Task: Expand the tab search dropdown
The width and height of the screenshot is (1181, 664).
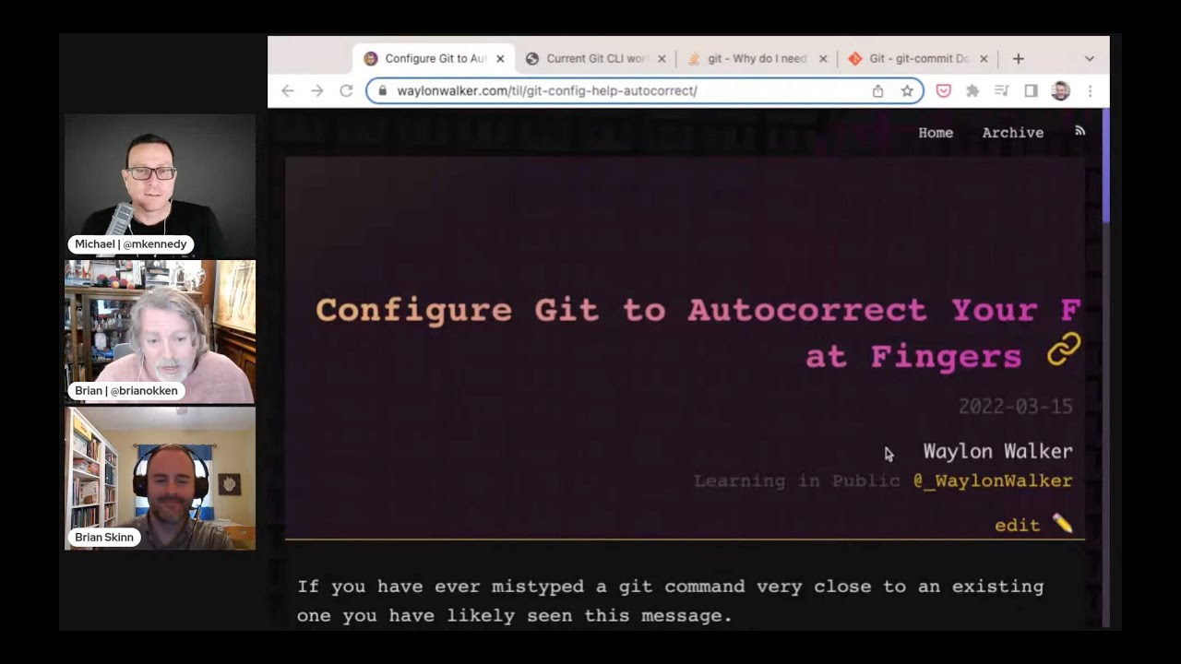Action: 1090,58
